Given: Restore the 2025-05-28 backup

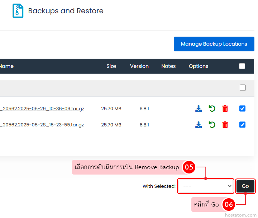Looking at the screenshot, I should (212, 125).
